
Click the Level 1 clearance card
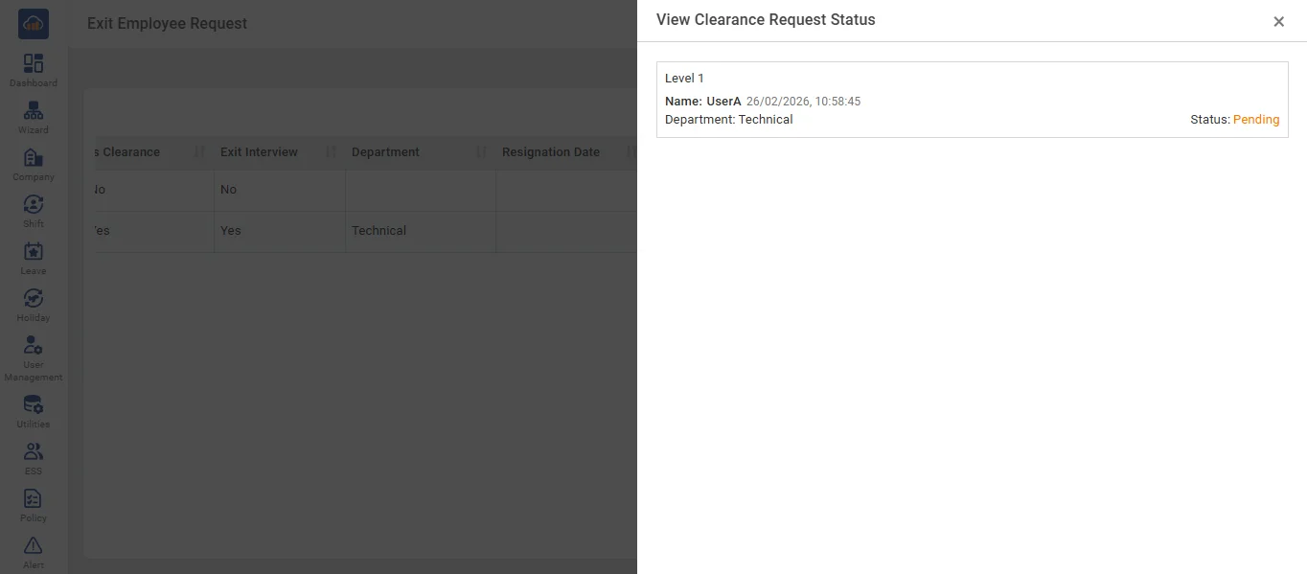[x=972, y=100]
